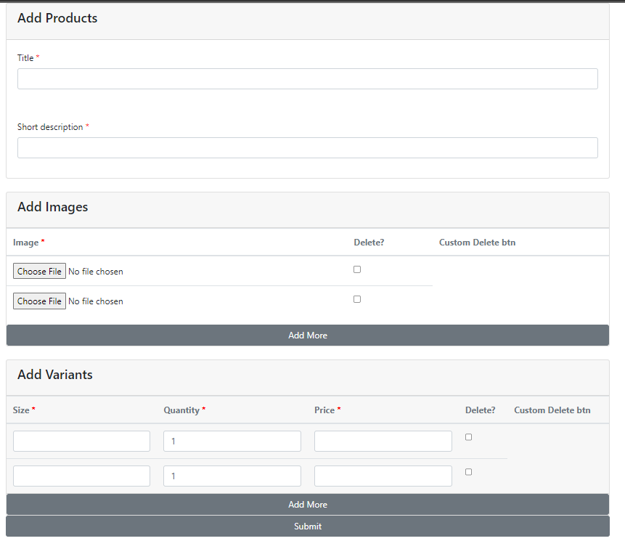Click Price field in second variant row
The height and width of the screenshot is (549, 625).
point(383,476)
